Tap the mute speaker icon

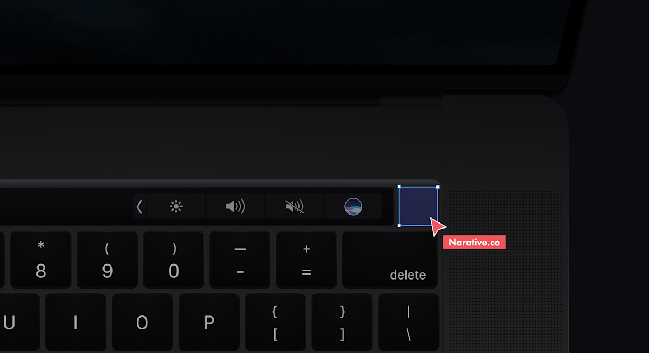(x=295, y=206)
